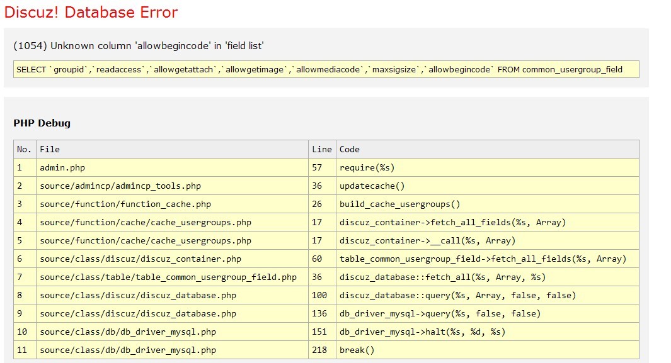This screenshot has width=671, height=363.
Task: Click line number 57 cell
Action: (322, 168)
